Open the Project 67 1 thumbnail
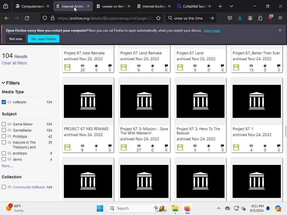287x215 pixels. click(x=257, y=101)
